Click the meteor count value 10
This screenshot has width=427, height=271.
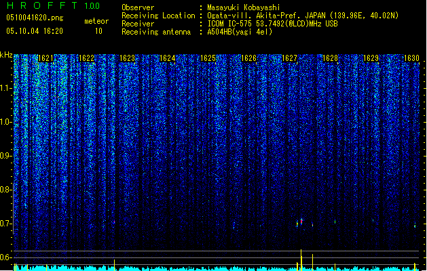point(98,31)
